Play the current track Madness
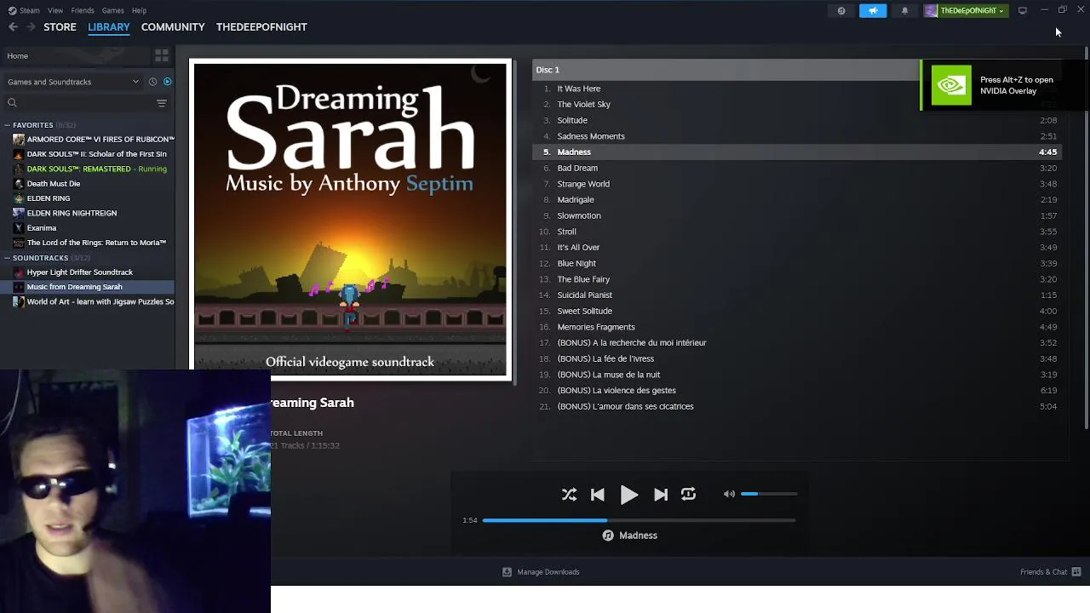Viewport: 1090px width, 613px height. (x=629, y=495)
